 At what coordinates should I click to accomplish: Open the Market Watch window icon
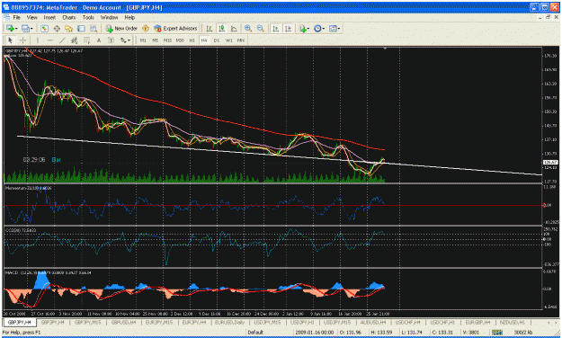44,28
